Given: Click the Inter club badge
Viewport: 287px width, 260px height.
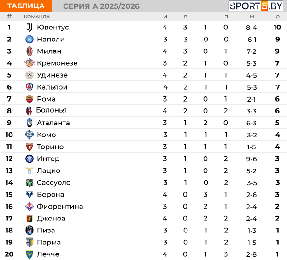Looking at the screenshot, I should [29, 159].
